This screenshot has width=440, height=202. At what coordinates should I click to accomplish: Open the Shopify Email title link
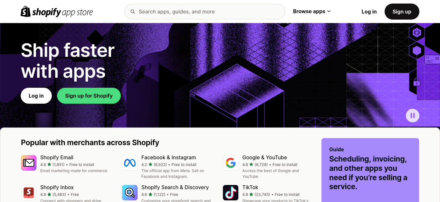click(x=57, y=157)
